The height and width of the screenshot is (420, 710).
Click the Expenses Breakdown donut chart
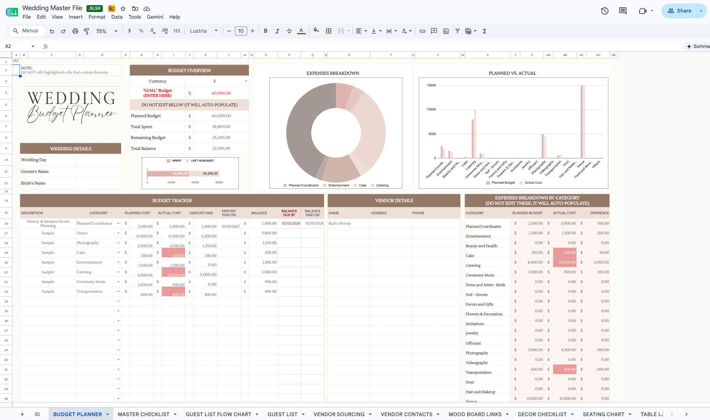tap(336, 132)
